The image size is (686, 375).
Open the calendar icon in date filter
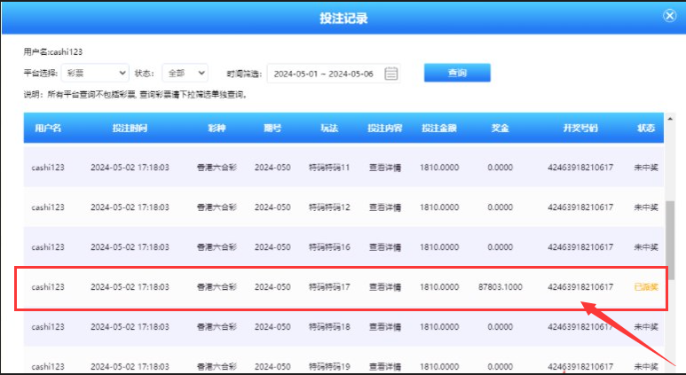(x=391, y=74)
